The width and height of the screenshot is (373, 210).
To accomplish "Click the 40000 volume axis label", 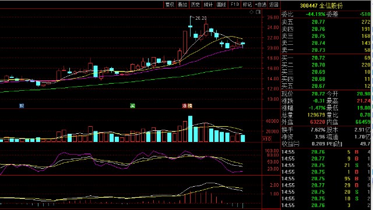I will pos(272,121).
